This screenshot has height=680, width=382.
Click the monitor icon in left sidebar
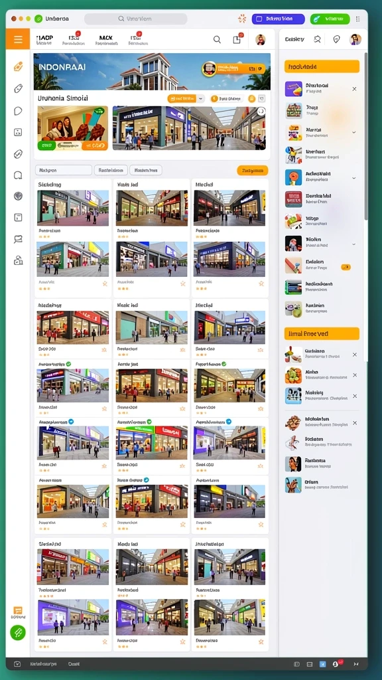[18, 239]
